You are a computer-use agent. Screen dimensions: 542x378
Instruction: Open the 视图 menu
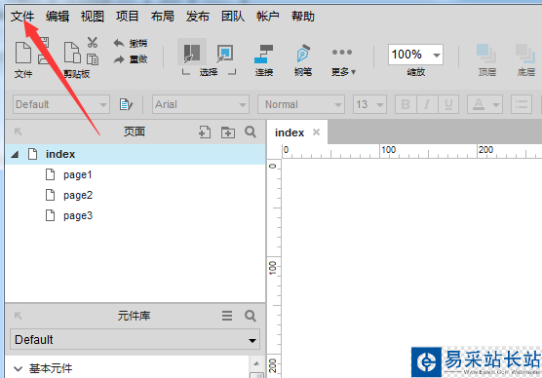pos(93,17)
